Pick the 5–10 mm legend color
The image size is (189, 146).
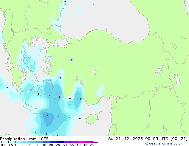coord(32,142)
